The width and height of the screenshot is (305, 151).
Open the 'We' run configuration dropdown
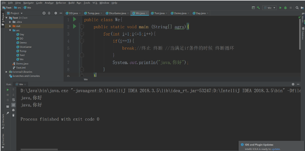(269, 8)
